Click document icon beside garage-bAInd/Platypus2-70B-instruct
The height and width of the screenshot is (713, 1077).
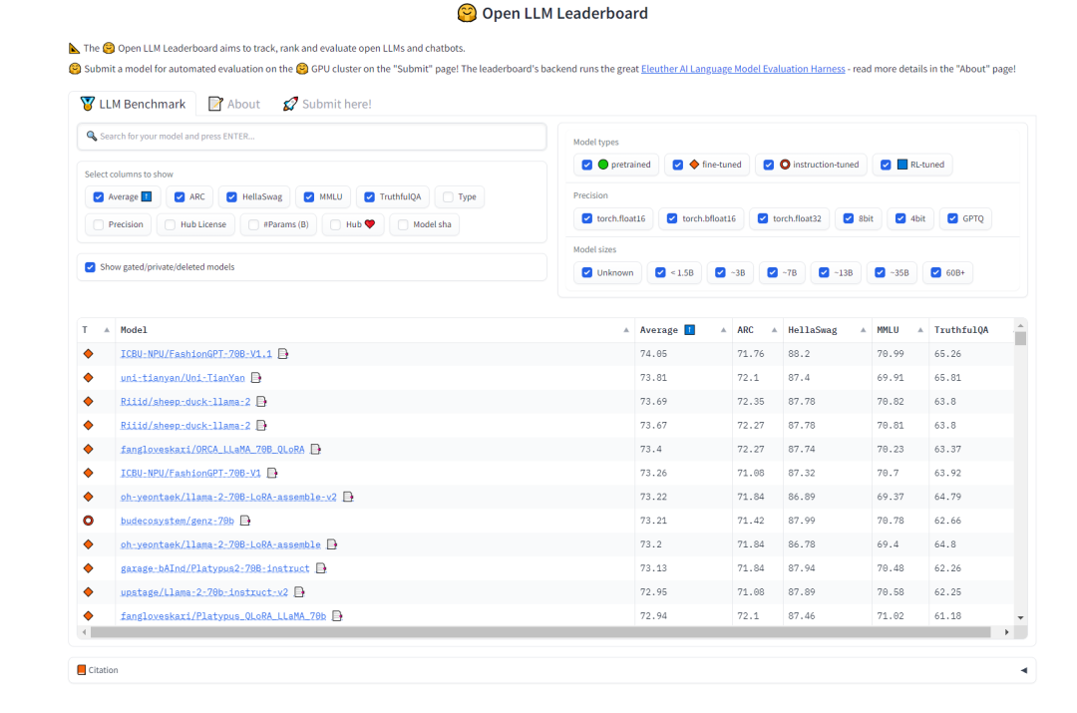tap(321, 568)
